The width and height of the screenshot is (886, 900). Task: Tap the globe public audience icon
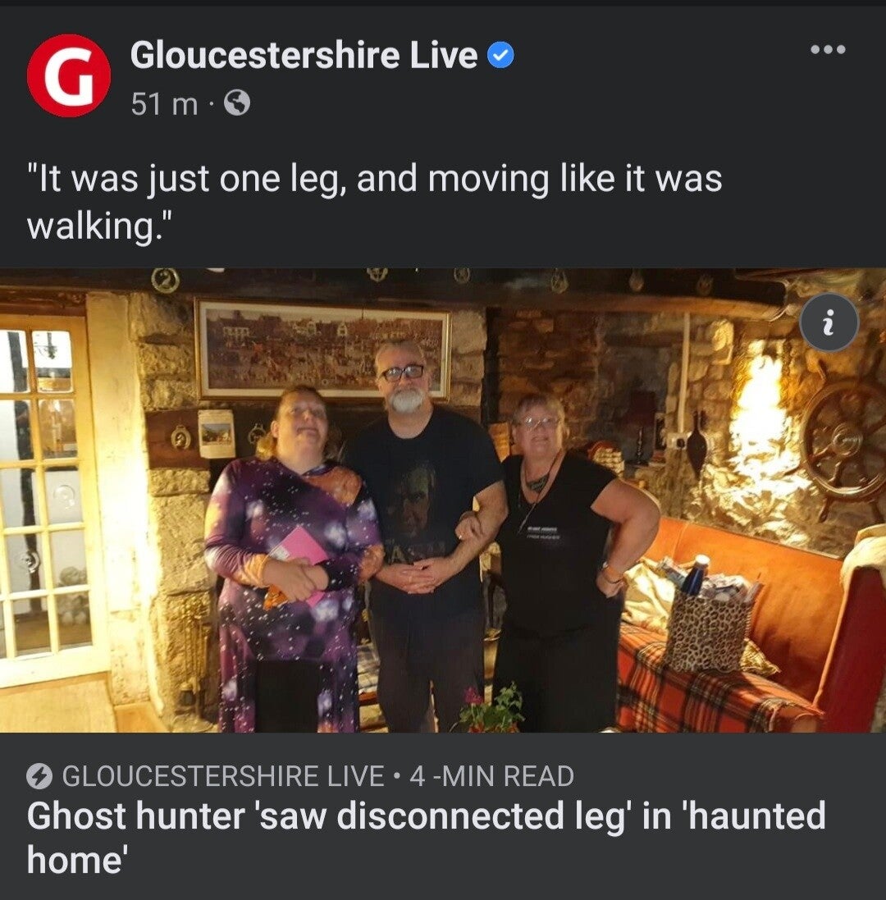click(236, 104)
